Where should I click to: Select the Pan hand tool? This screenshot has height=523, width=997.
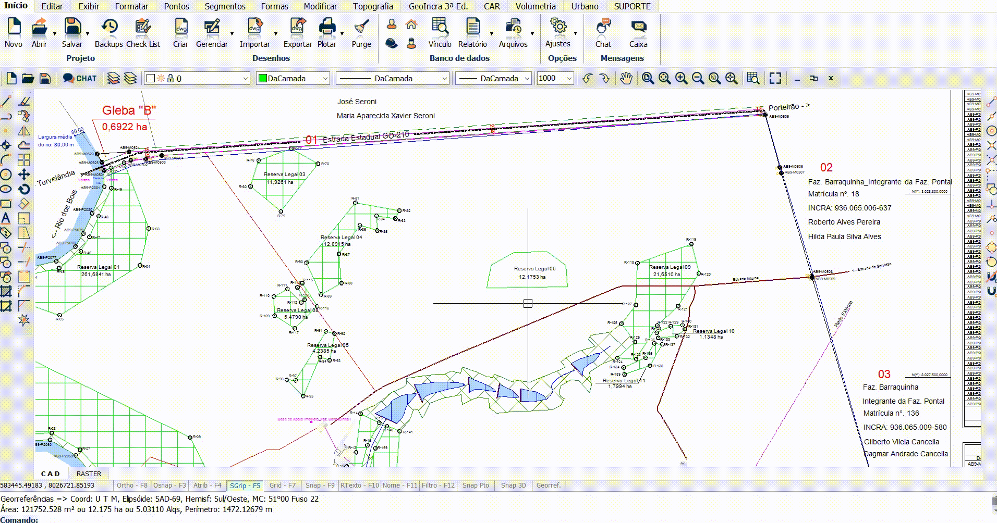pyautogui.click(x=626, y=78)
